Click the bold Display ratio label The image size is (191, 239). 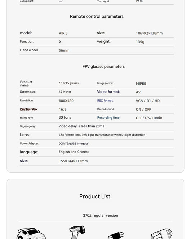point(29,109)
